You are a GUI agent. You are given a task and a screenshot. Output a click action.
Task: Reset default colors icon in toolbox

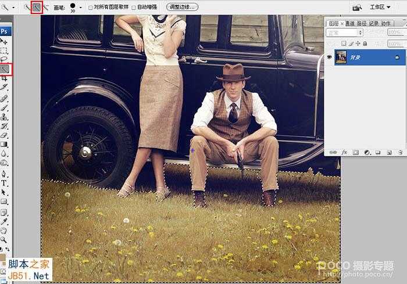pyautogui.click(x=1, y=249)
